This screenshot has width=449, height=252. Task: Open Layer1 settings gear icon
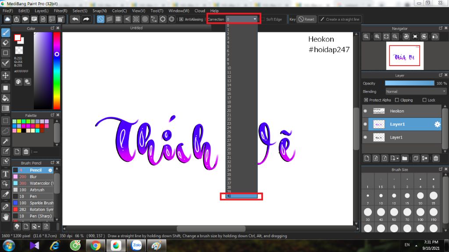tap(437, 124)
